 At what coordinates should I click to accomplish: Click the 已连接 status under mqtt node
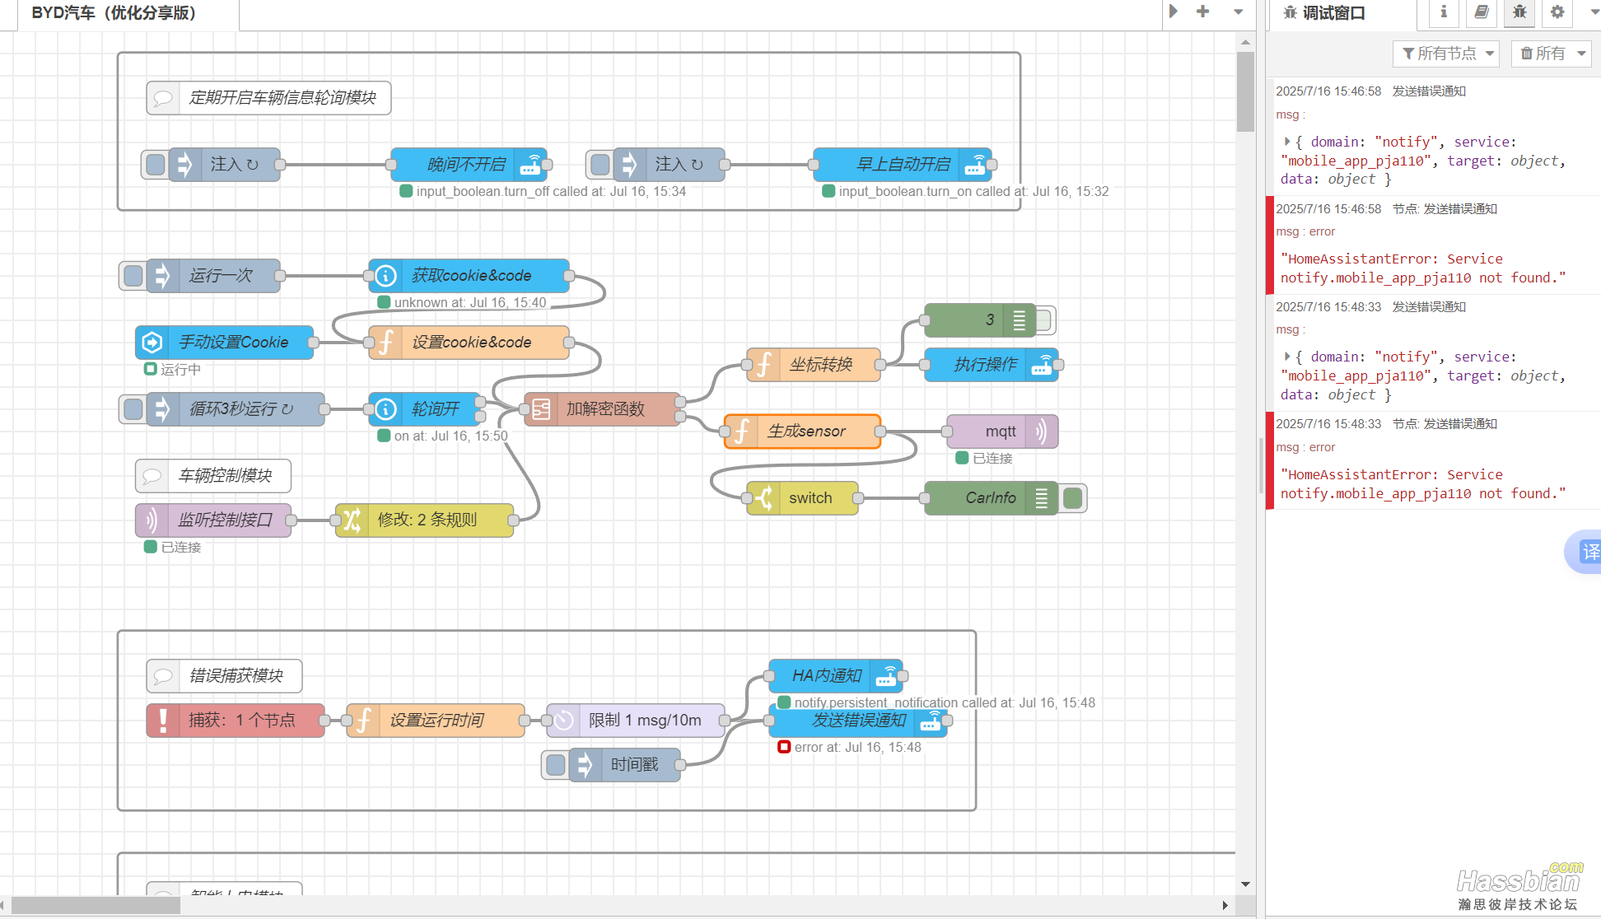pyautogui.click(x=985, y=458)
